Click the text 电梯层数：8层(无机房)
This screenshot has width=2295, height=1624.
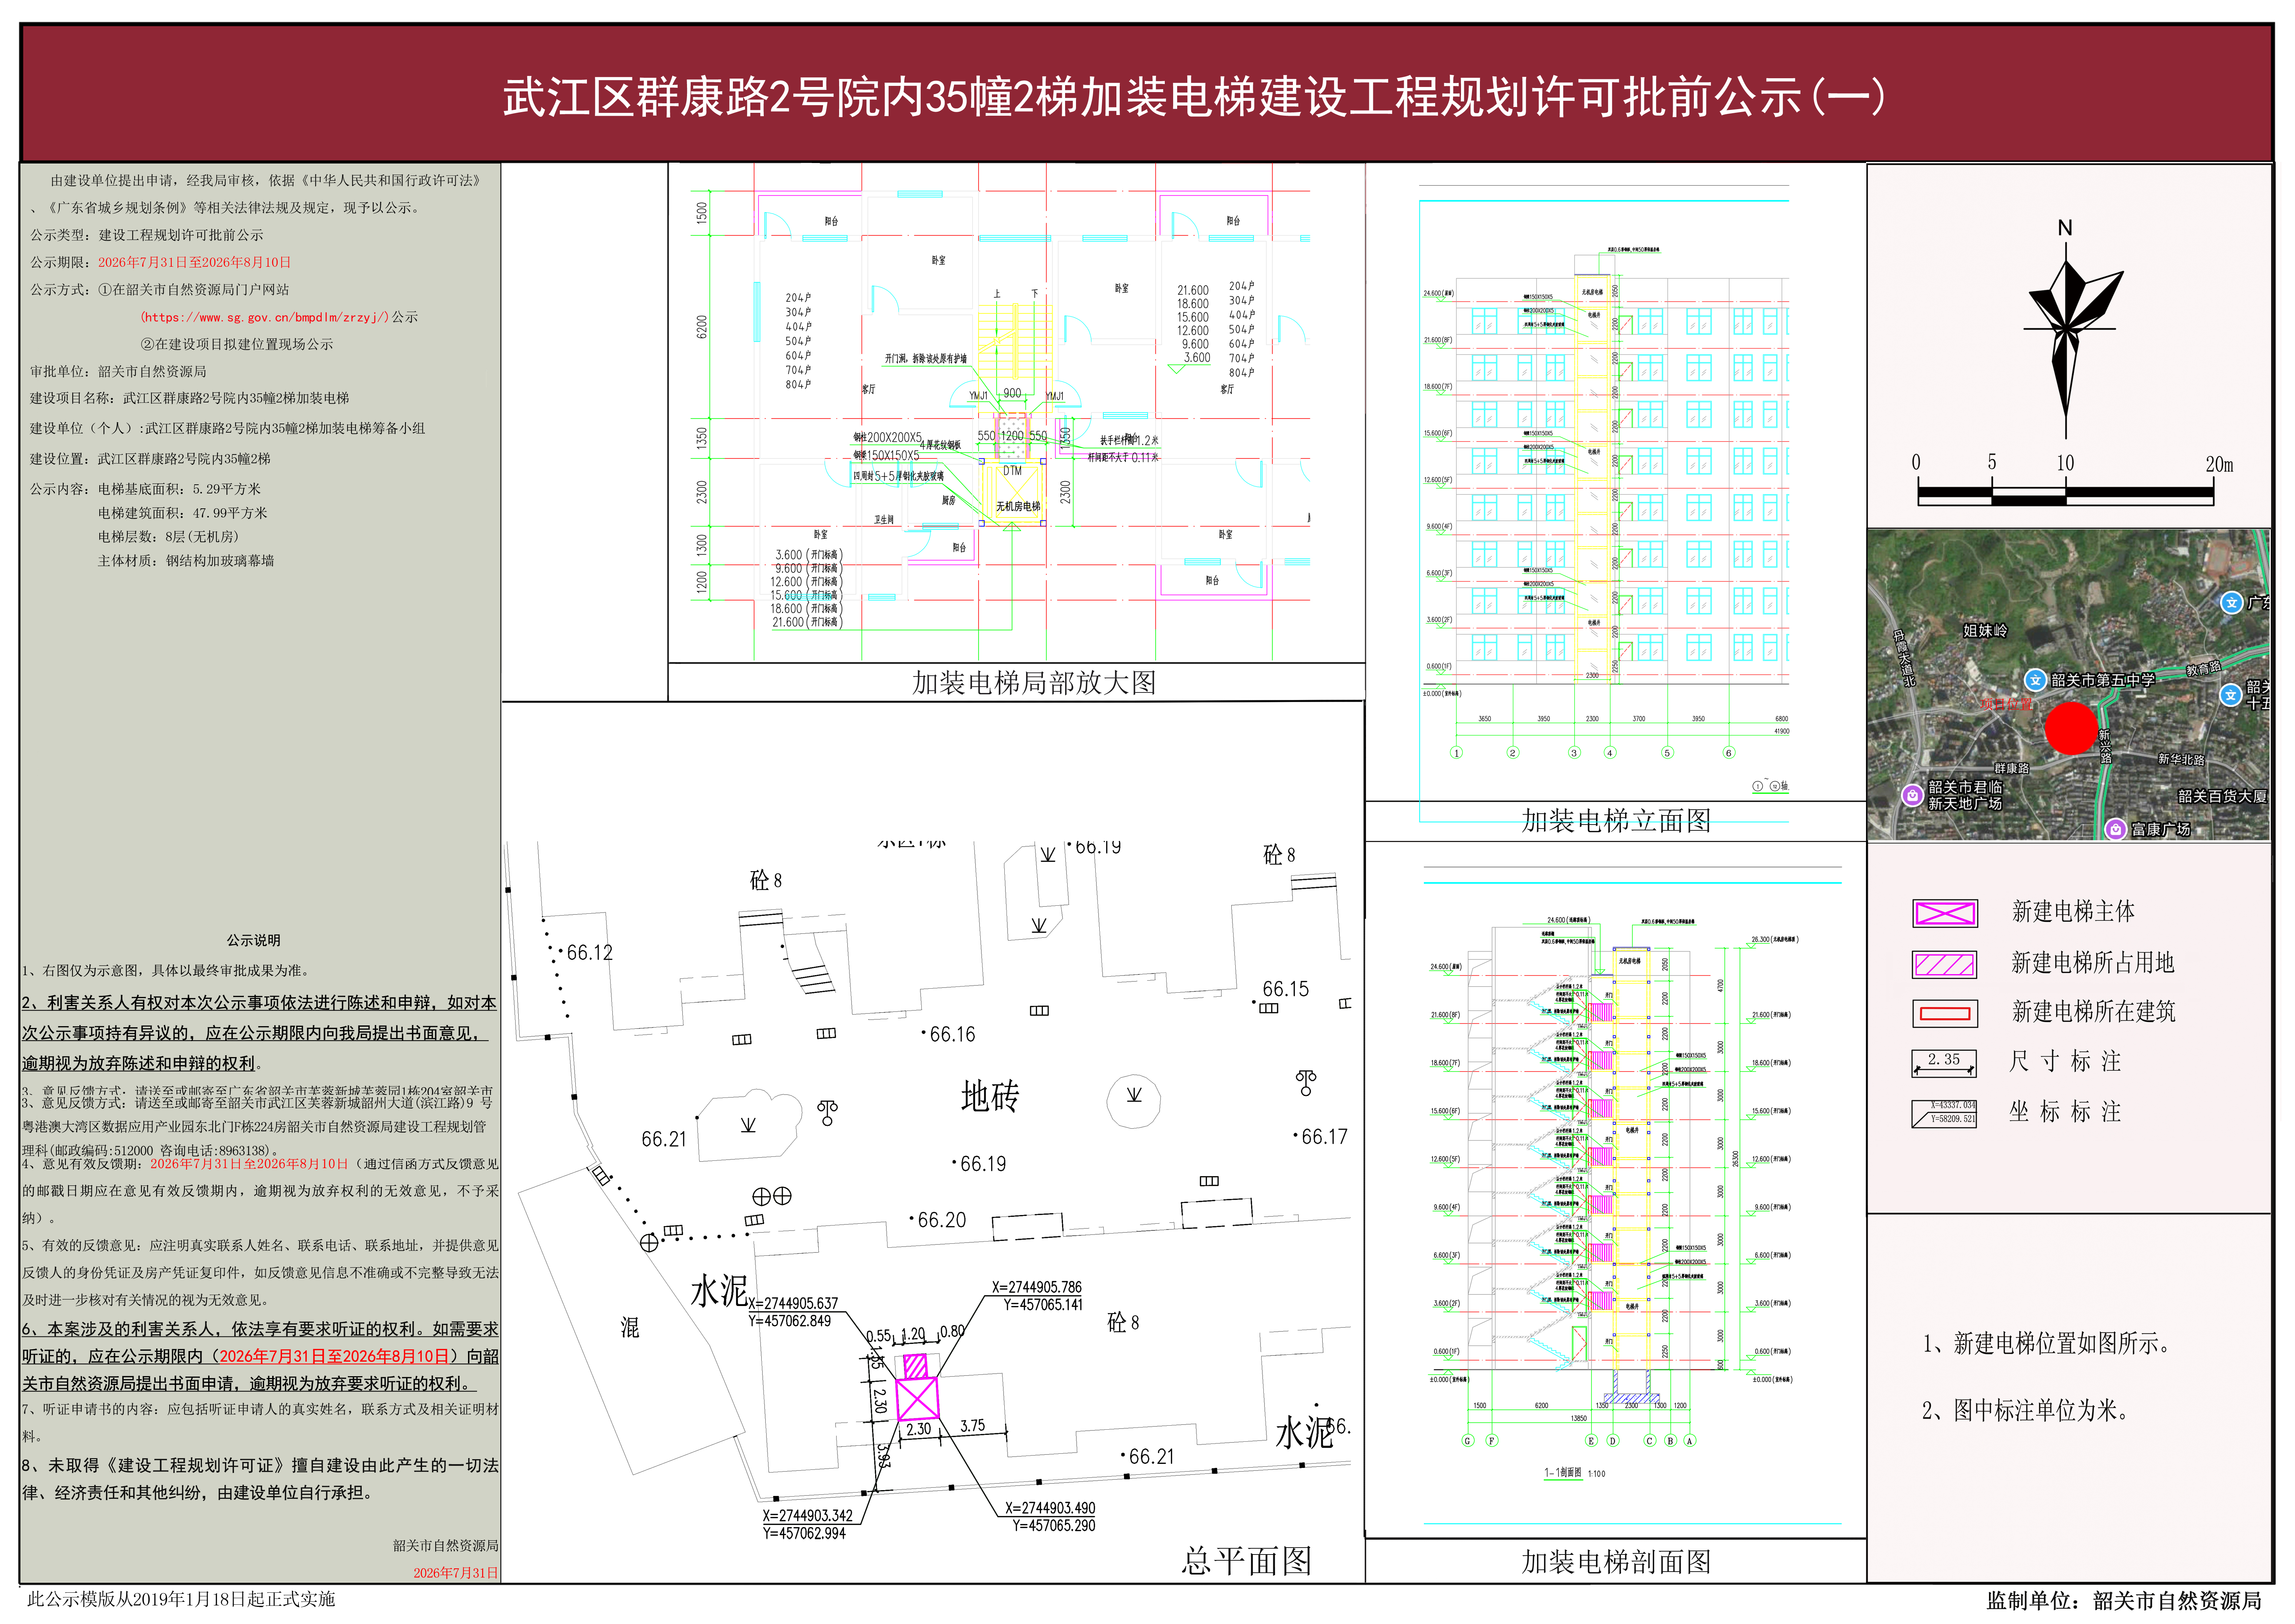pyautogui.click(x=168, y=537)
